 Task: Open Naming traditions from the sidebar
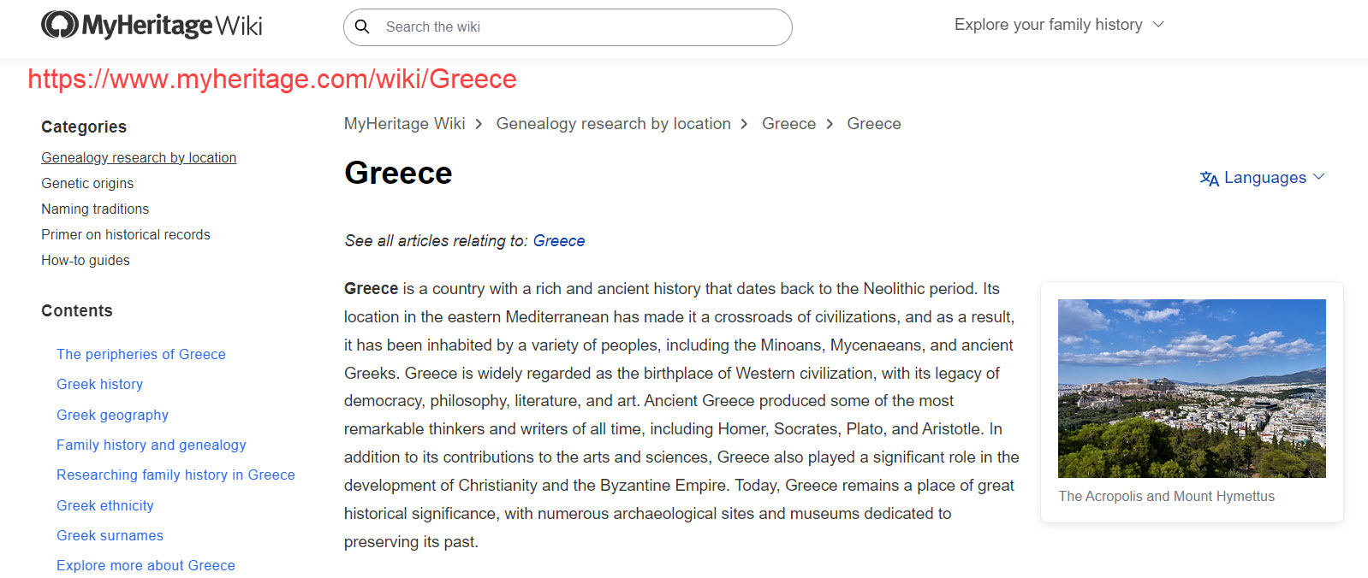point(95,209)
